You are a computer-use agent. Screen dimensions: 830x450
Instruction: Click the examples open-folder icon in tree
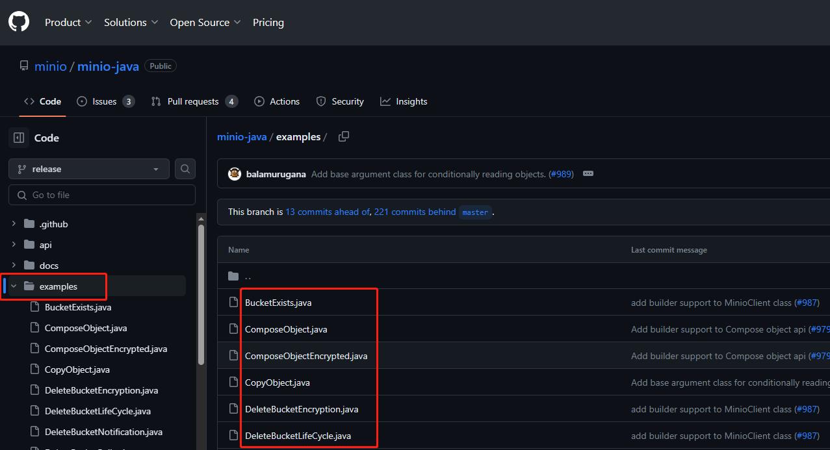[29, 286]
